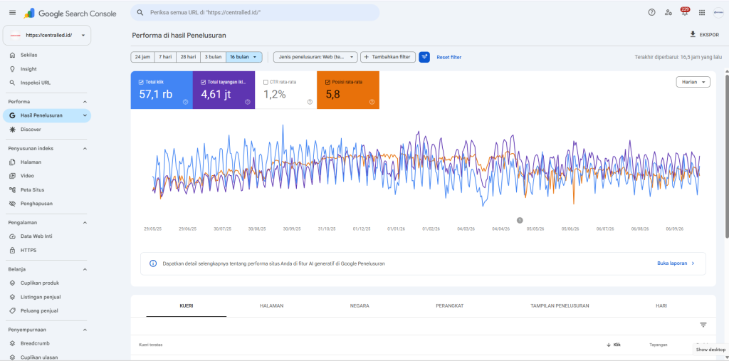Open Jenis penelusuran Web filter dropdown
This screenshot has height=361, width=729.
(x=315, y=57)
